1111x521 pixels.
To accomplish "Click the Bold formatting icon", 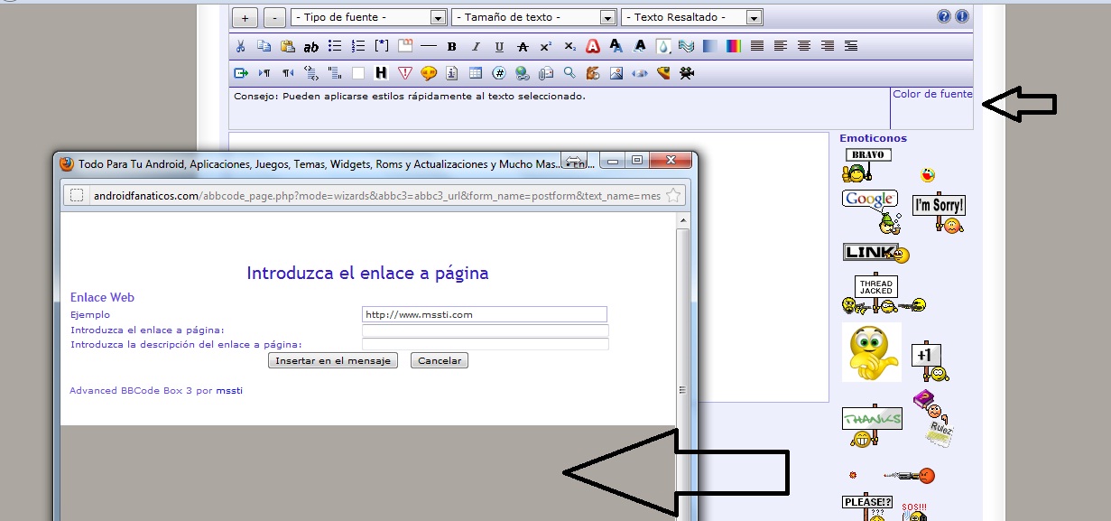I will pos(451,46).
